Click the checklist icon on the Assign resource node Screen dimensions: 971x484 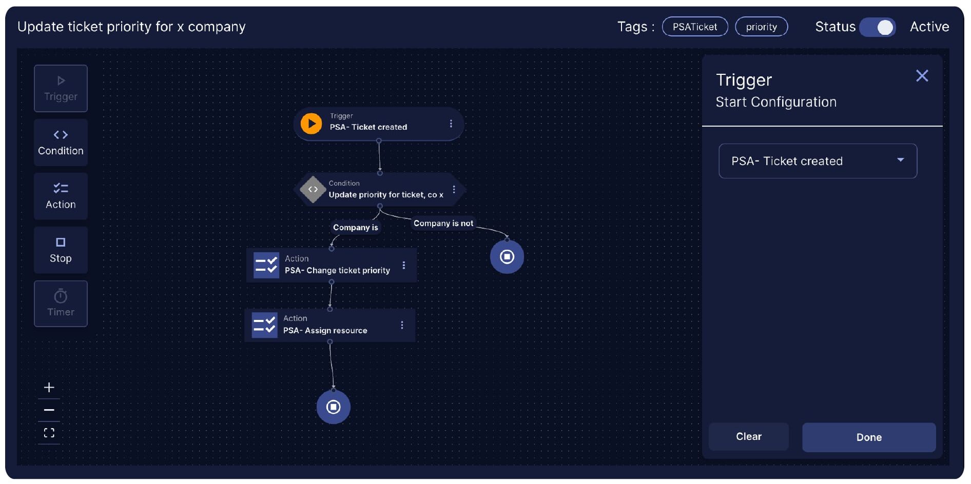(x=265, y=325)
